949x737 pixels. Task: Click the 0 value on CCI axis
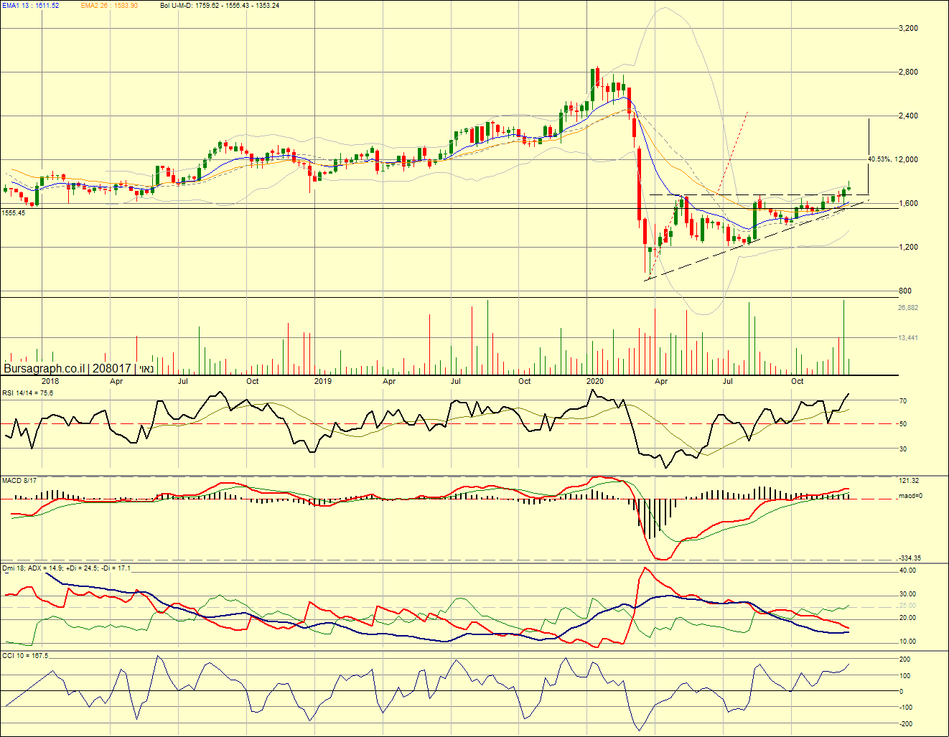pos(901,692)
